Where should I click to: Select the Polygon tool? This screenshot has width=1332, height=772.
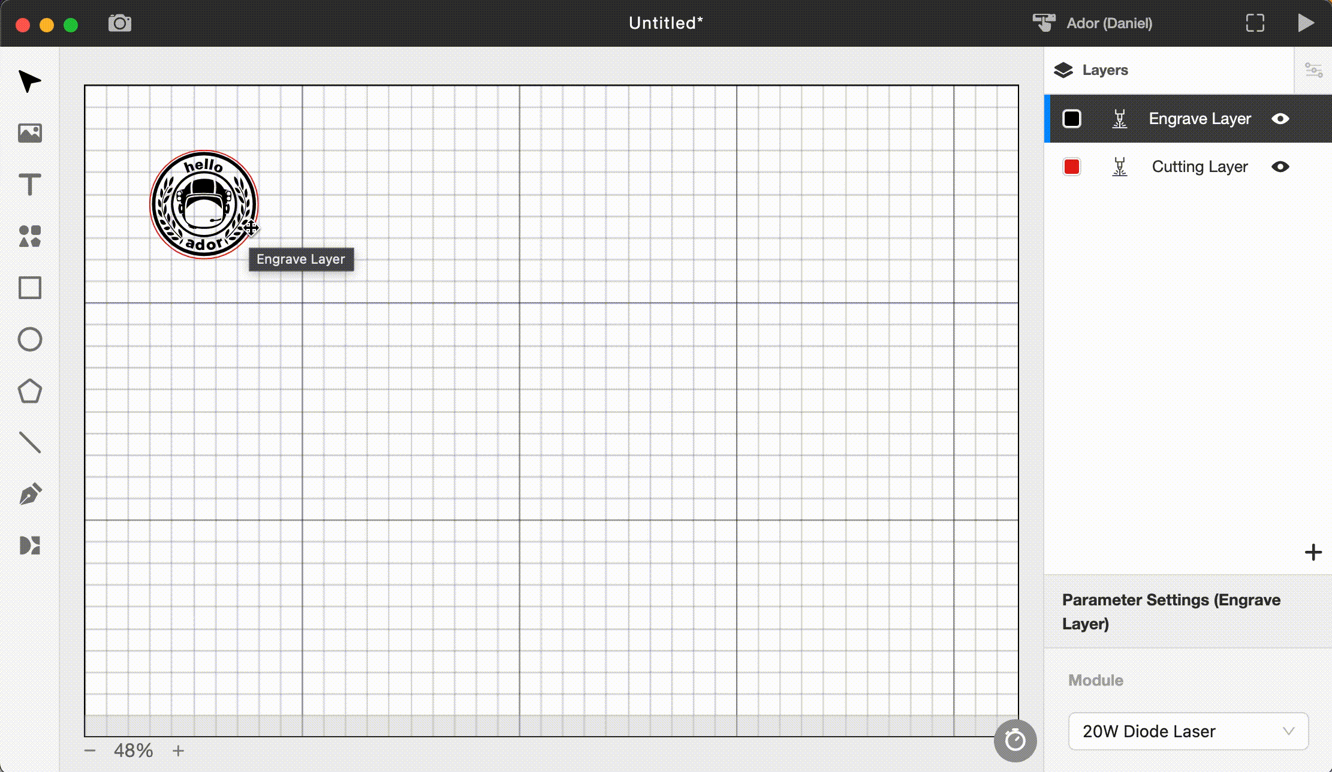(29, 391)
